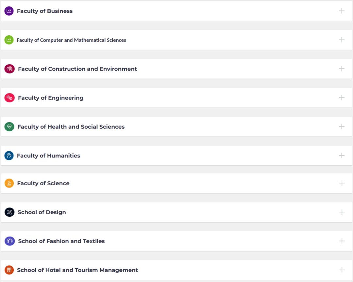Click the green Computer and Mathematical Sciences icon
The height and width of the screenshot is (282, 353).
pos(9,40)
